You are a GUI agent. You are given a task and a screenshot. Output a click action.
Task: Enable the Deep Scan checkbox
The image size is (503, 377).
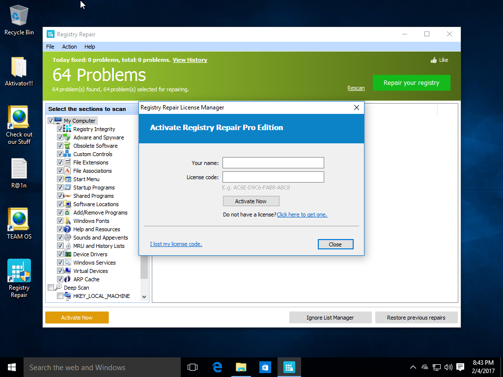pos(51,287)
